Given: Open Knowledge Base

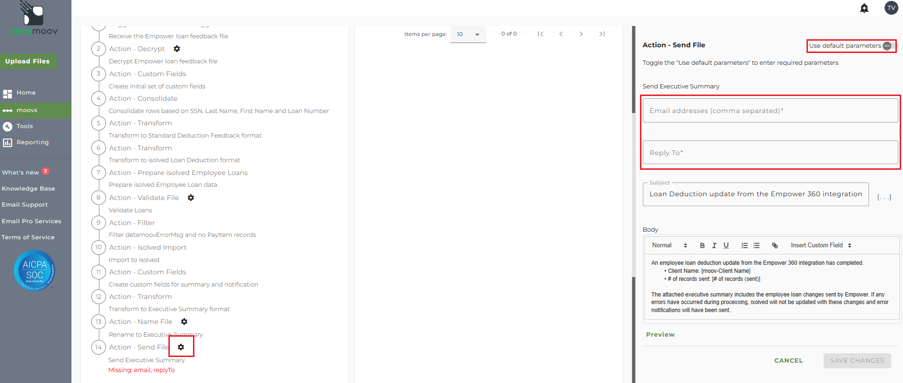Looking at the screenshot, I should pos(28,189).
